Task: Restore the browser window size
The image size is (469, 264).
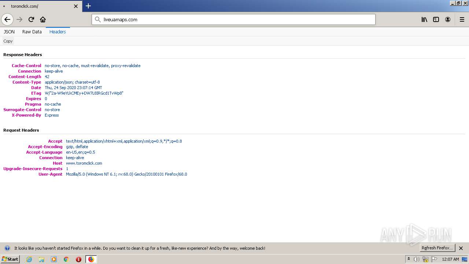Action: [458, 3]
